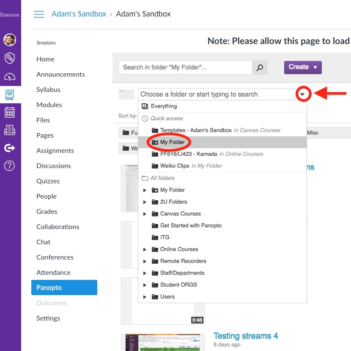Viewport: 351px width, 351px height.
Task: Open Discussions in course navigation
Action: pyautogui.click(x=54, y=166)
